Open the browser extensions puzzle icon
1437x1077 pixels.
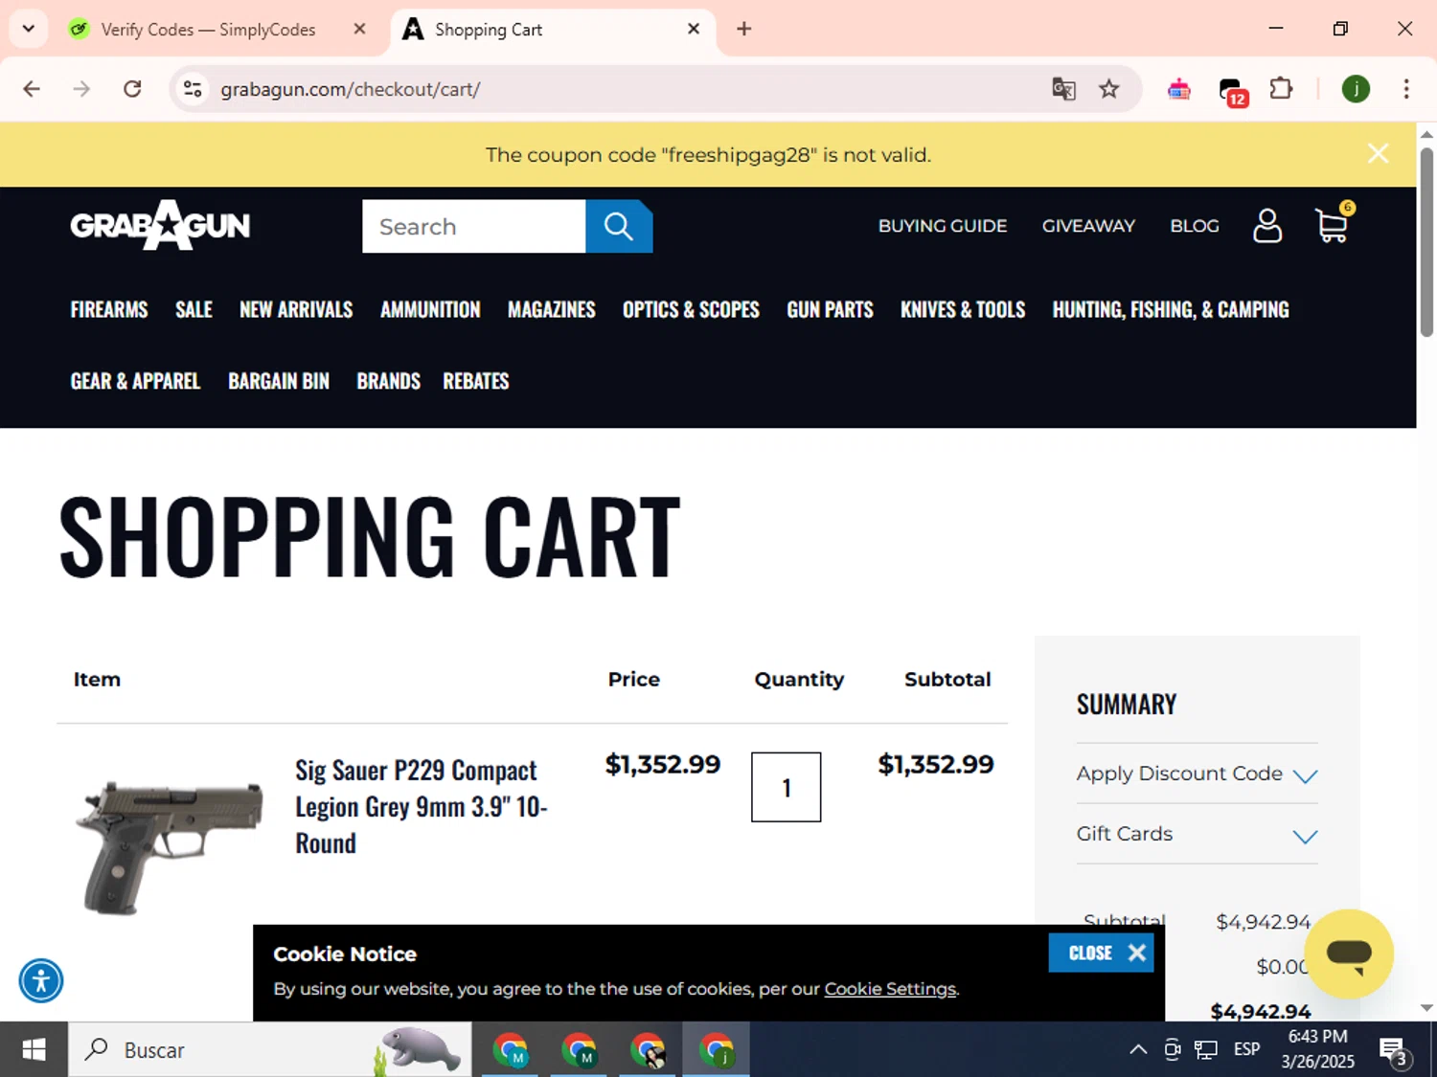pos(1281,89)
